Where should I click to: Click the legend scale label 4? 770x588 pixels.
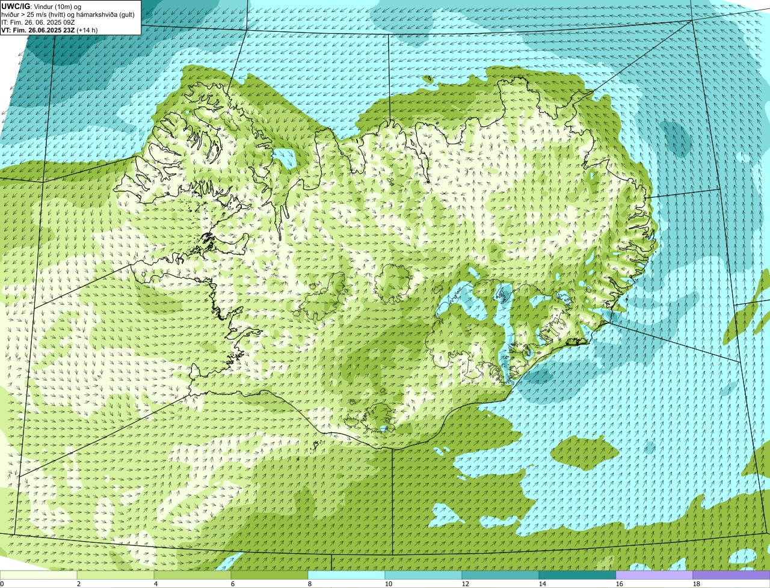coord(156,584)
